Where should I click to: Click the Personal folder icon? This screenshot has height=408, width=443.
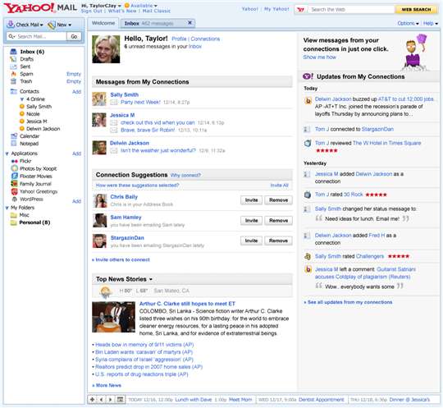pos(13,222)
